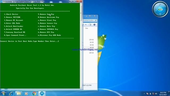Open the File Explorer taskbar icon
This screenshot has width=170, height=96.
19,94
